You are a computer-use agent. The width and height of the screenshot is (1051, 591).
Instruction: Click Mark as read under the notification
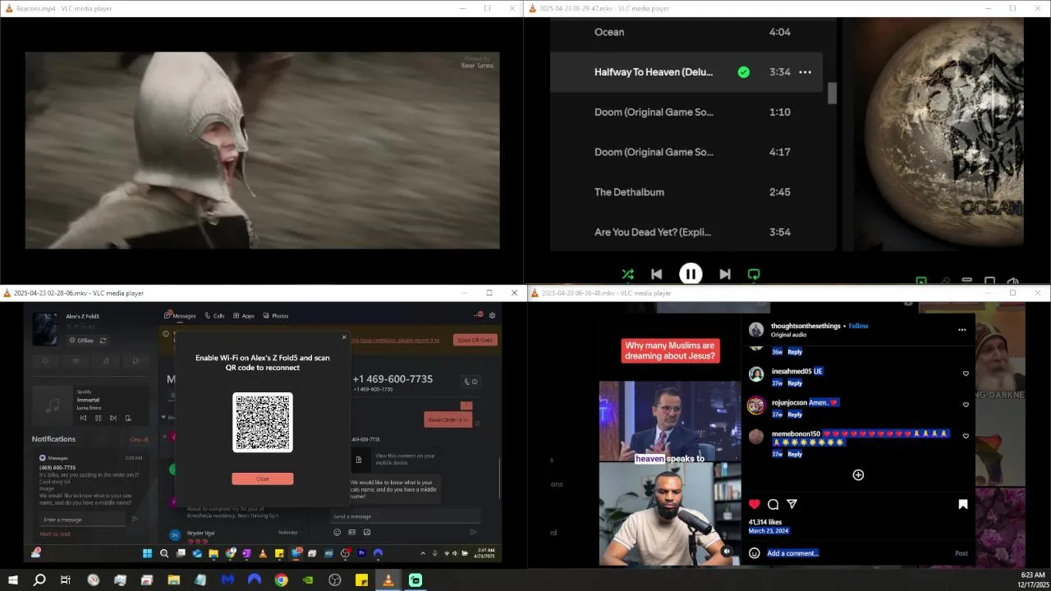point(55,534)
